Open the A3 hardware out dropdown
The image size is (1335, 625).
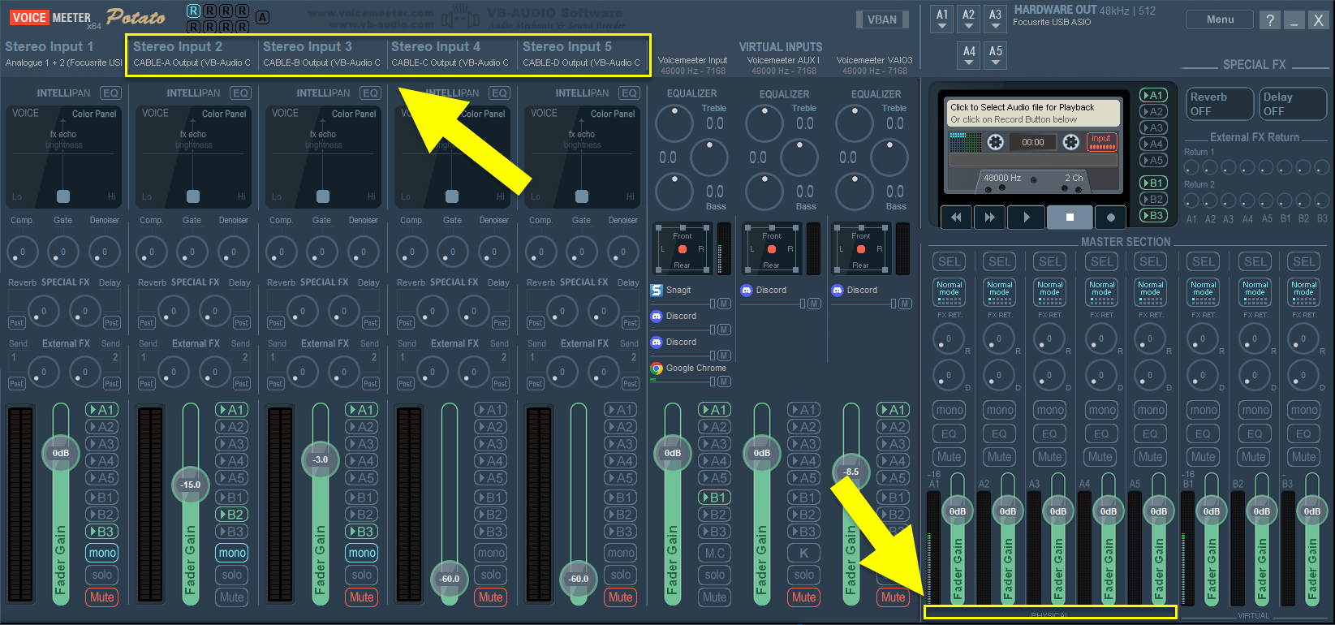pyautogui.click(x=996, y=19)
